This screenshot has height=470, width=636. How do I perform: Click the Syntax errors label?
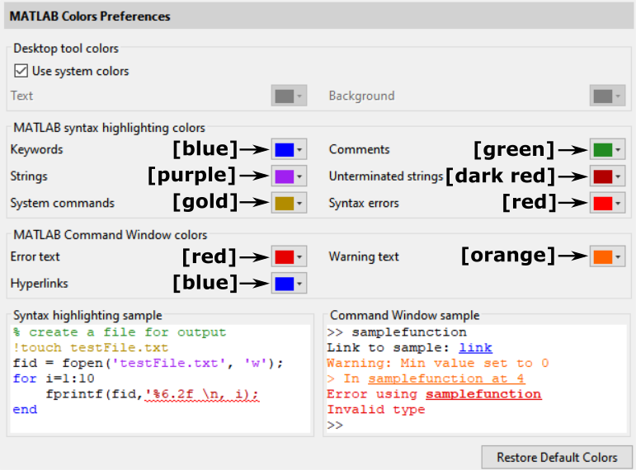click(364, 203)
